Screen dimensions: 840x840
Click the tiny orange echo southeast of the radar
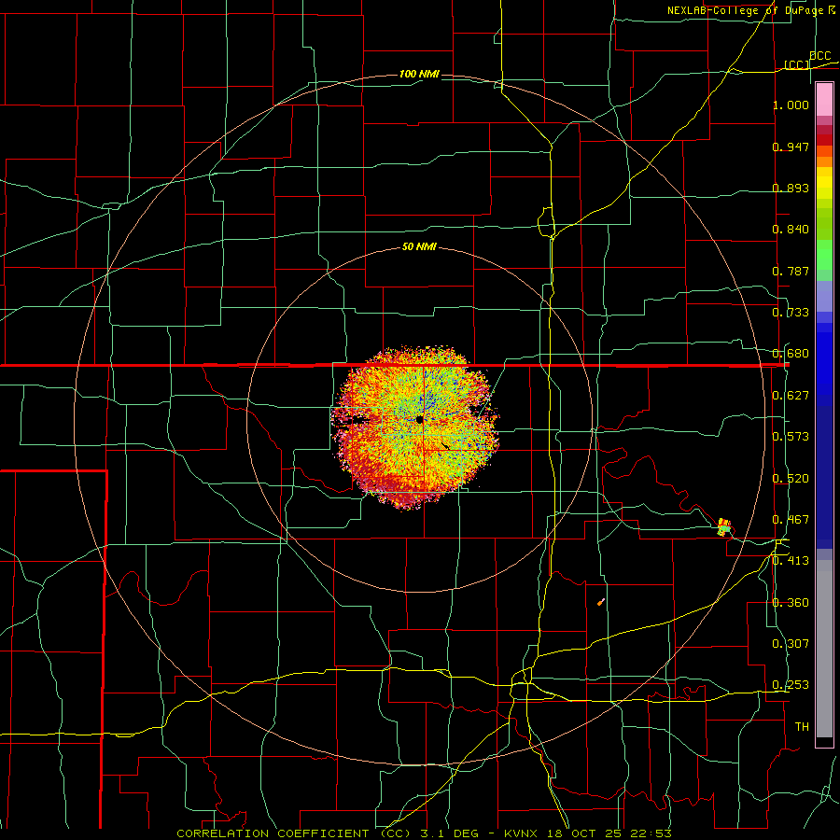[x=601, y=602]
